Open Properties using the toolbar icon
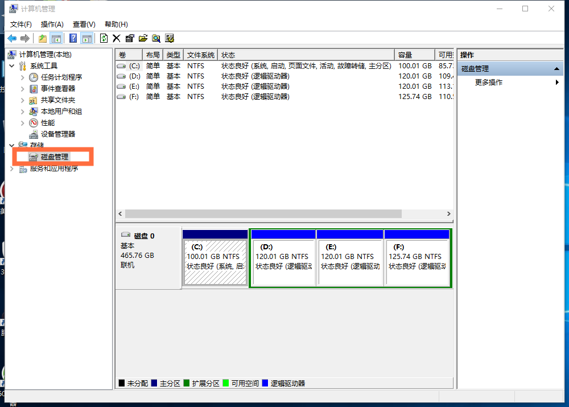 (130, 38)
